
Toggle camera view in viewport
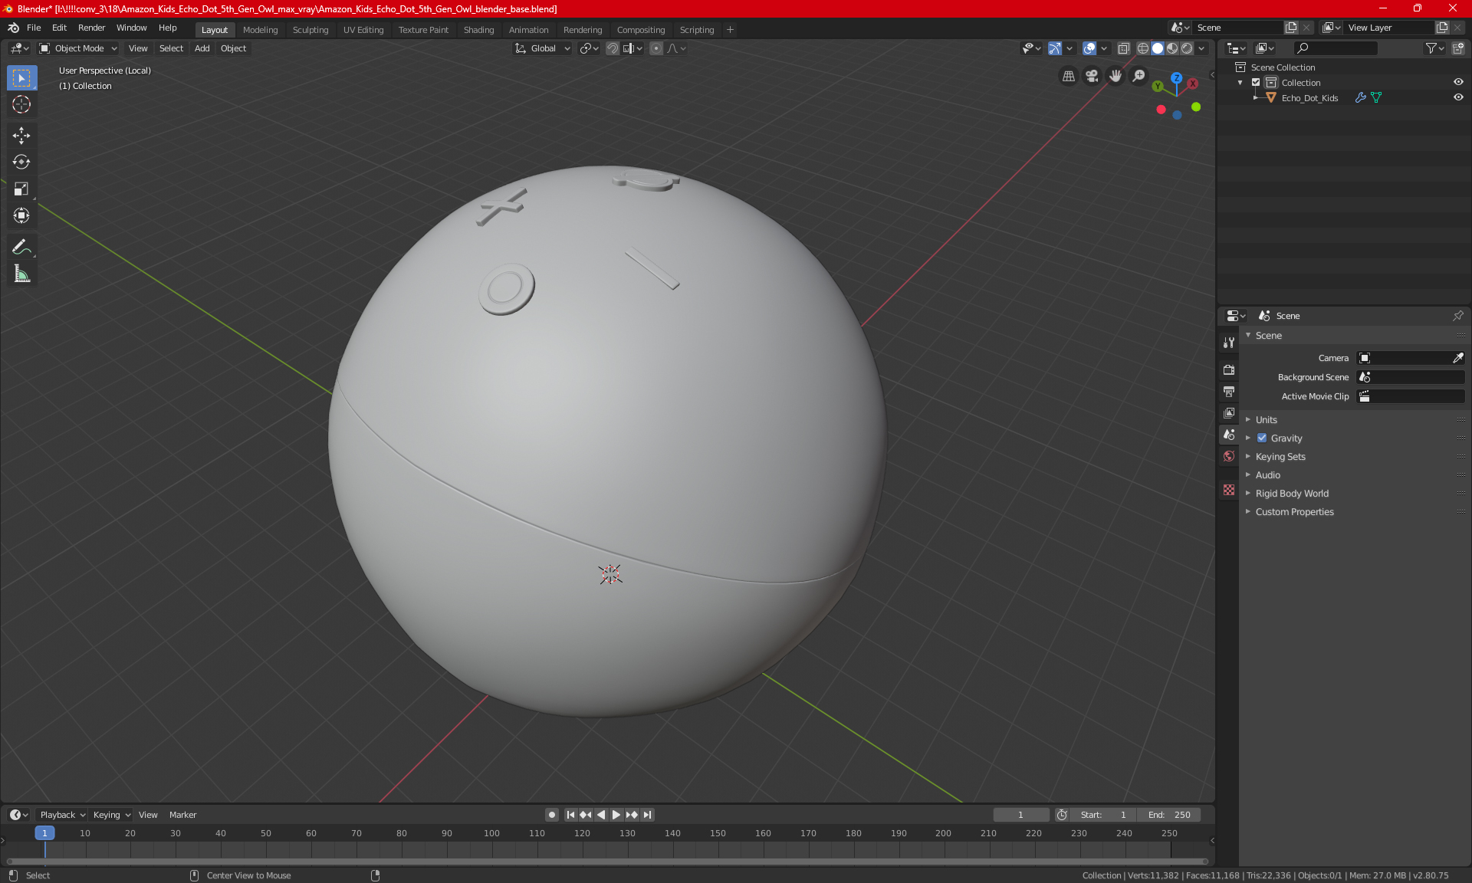pyautogui.click(x=1092, y=76)
